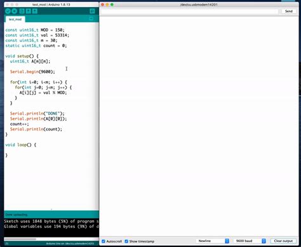Click the 'Serial.println(count);' line
Viewport: 301px width, 247px height.
tap(36, 129)
